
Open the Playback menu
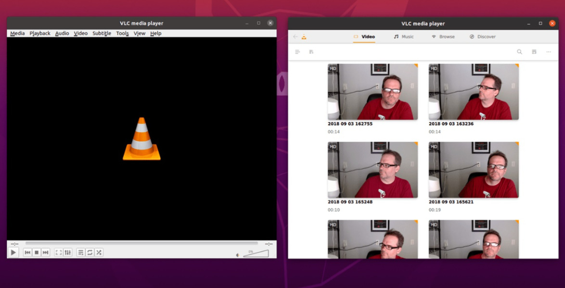click(x=40, y=33)
